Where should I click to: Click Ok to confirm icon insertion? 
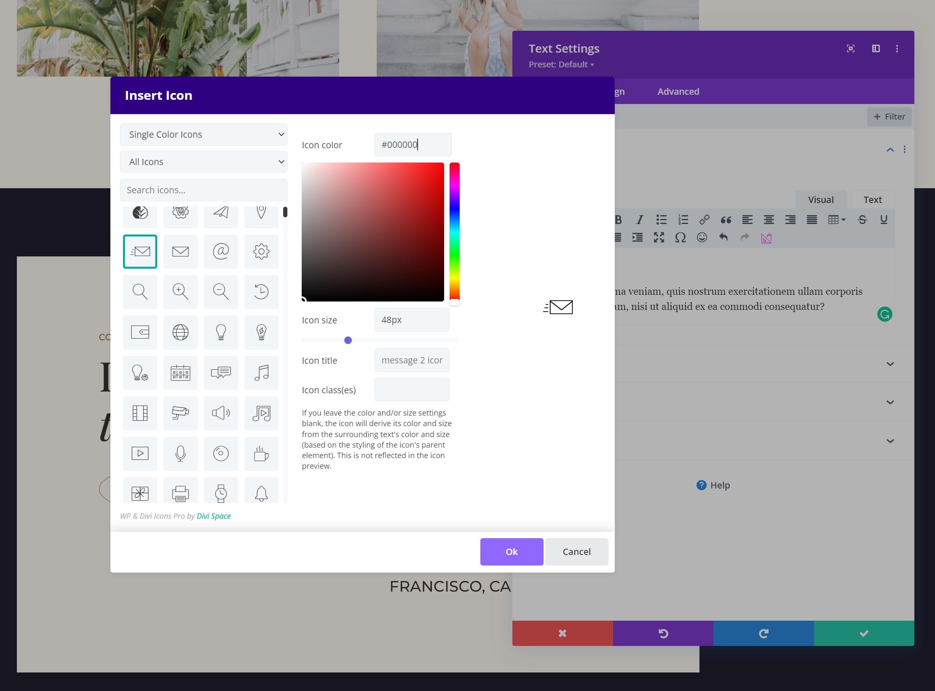pyautogui.click(x=511, y=551)
